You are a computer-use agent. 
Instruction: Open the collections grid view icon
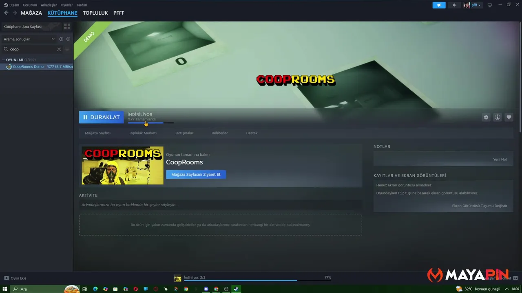coord(67,26)
